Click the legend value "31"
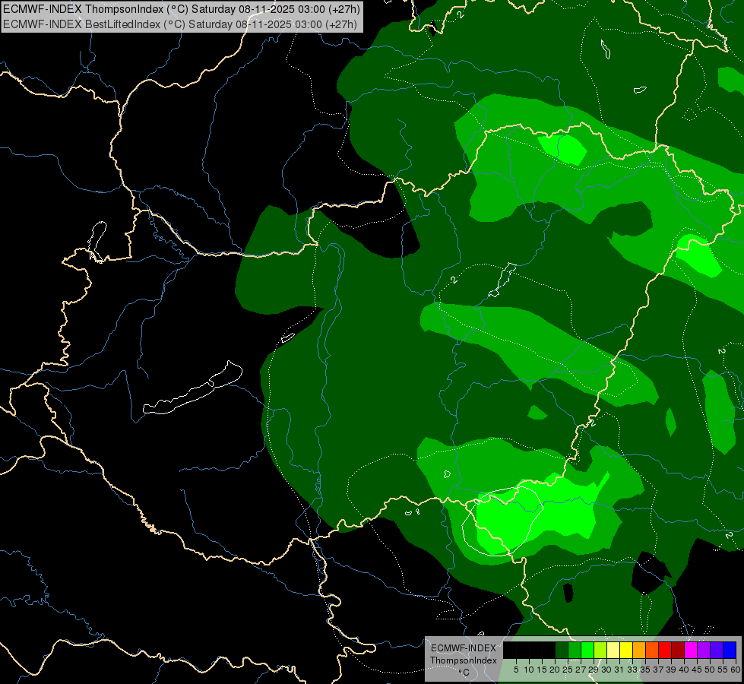Viewport: 744px width, 684px height. pos(619,670)
